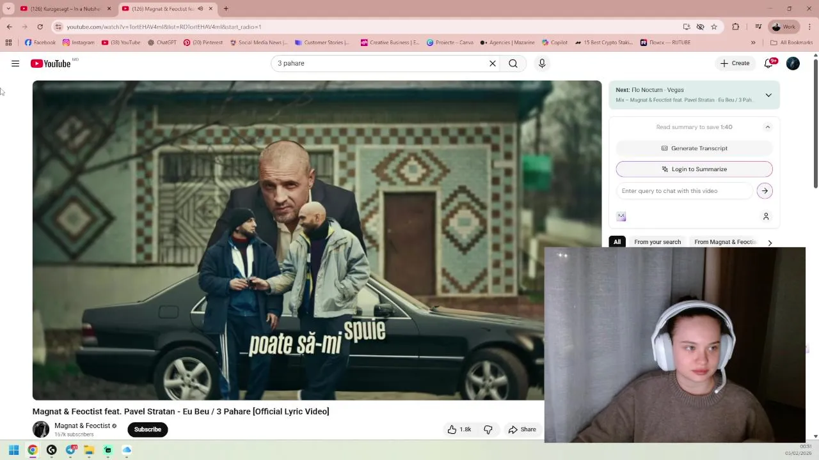The image size is (819, 460).
Task: Select the From Magnat & Feoctist chip
Action: pyautogui.click(x=725, y=242)
